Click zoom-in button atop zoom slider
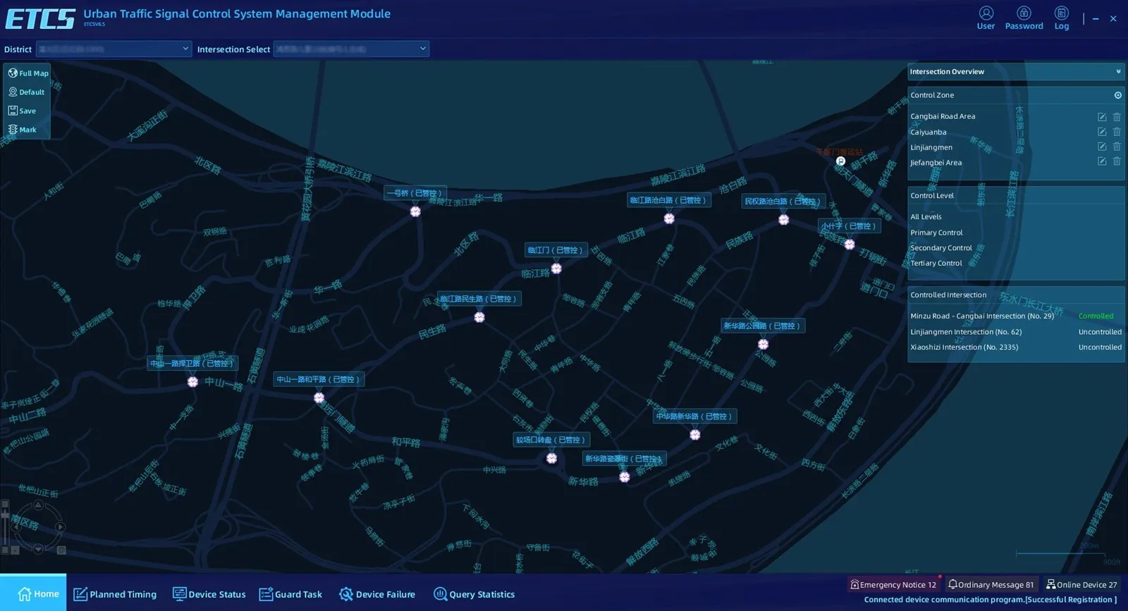 point(5,504)
